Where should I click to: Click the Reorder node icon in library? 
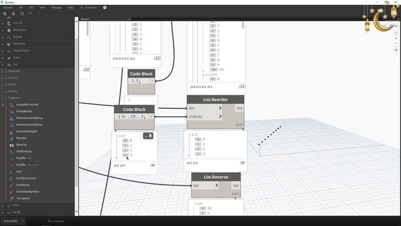(12, 138)
